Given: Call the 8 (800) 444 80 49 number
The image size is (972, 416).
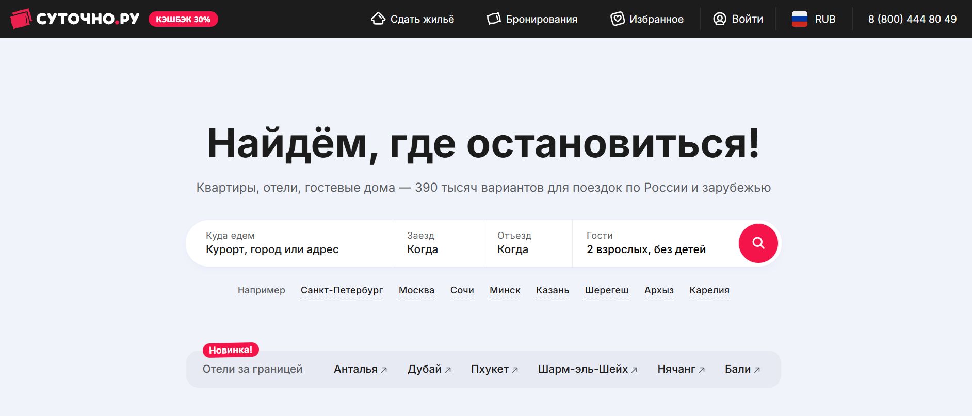Looking at the screenshot, I should click(x=912, y=19).
